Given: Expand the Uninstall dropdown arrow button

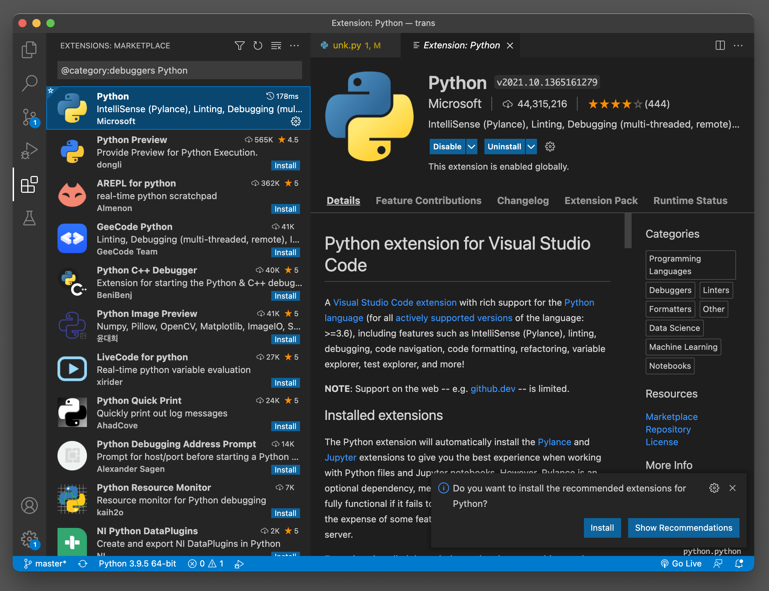Looking at the screenshot, I should (x=531, y=146).
